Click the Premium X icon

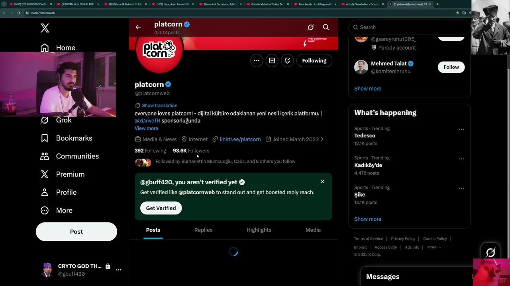(x=45, y=174)
